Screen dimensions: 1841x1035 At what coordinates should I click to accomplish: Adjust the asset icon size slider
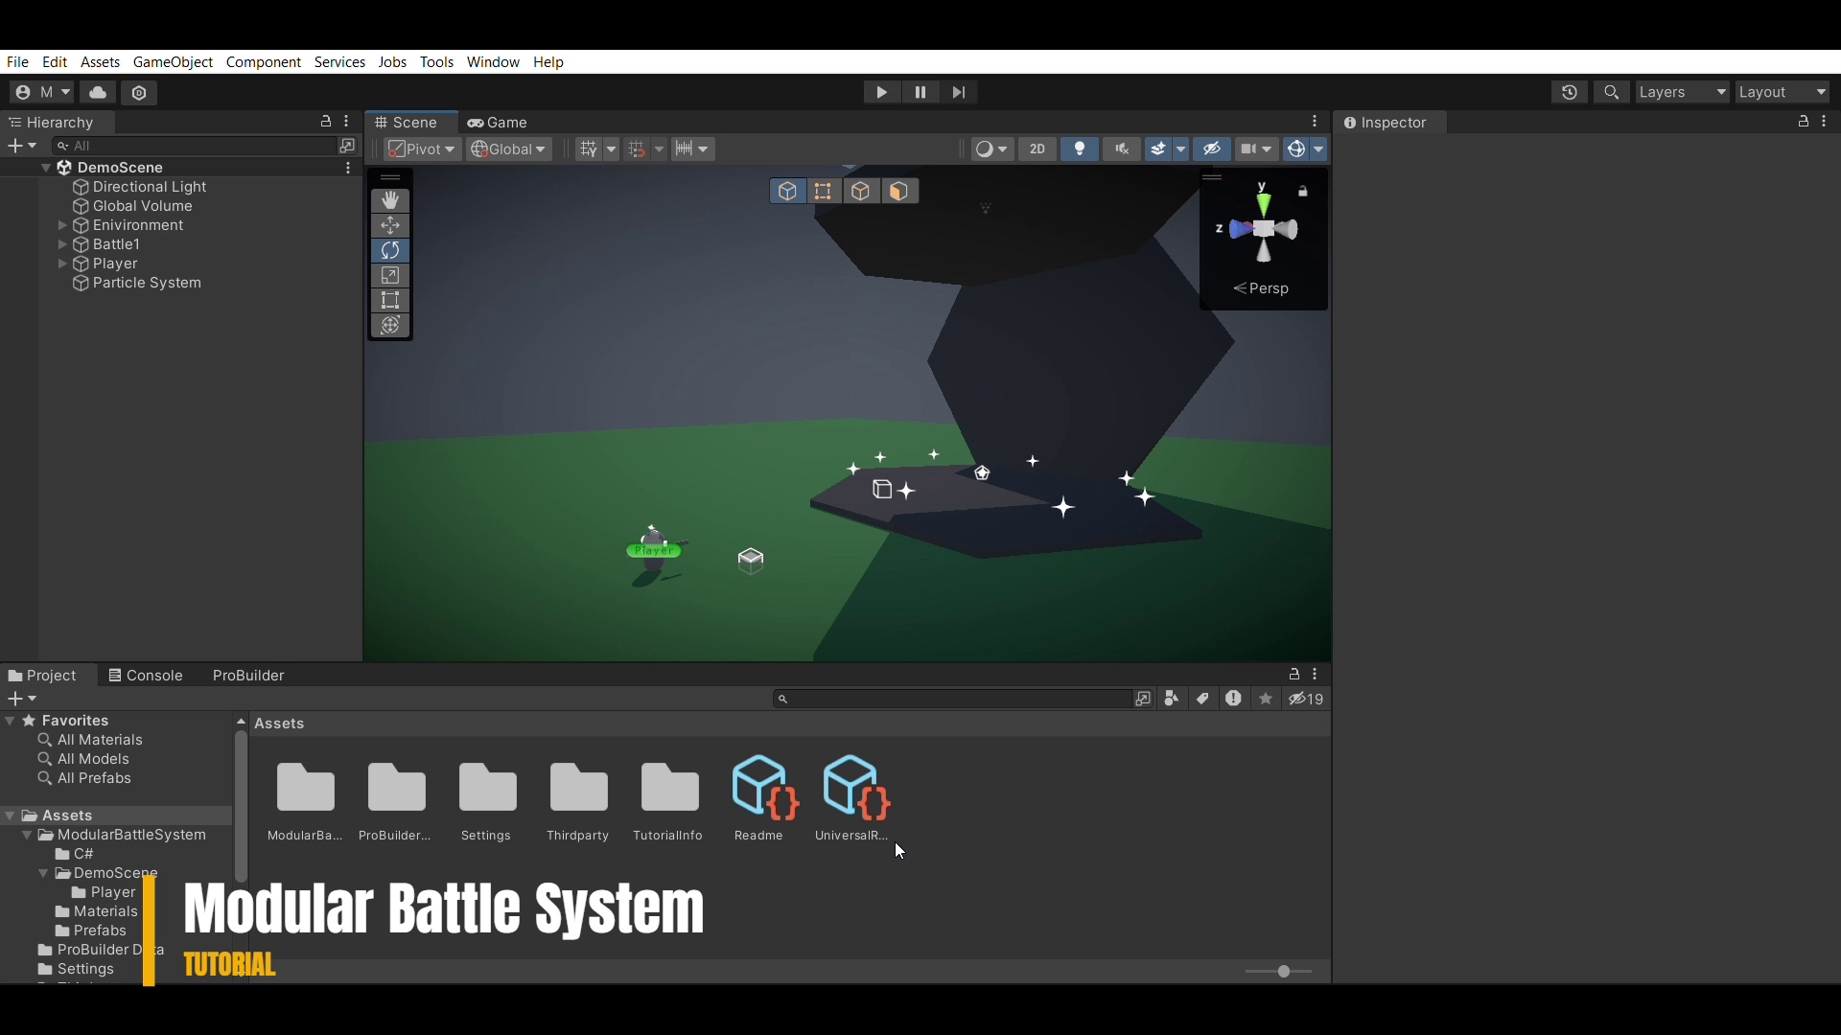(x=1279, y=971)
